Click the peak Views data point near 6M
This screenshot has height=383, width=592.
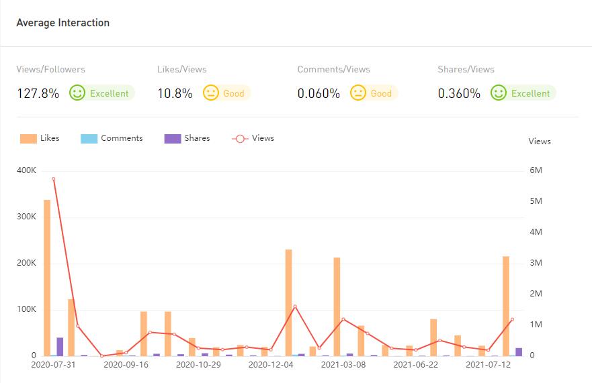pos(53,179)
